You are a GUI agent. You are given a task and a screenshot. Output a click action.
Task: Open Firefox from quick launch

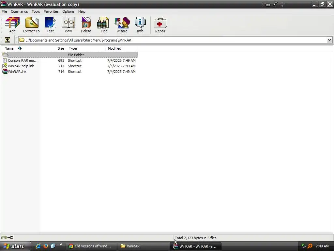click(45, 246)
